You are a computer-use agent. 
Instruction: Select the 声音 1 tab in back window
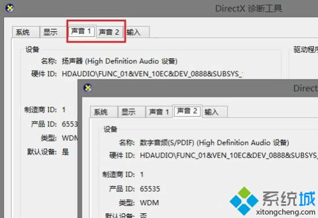[81, 31]
